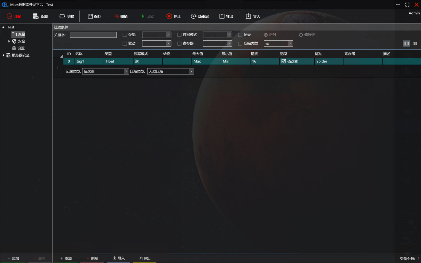
Task: Click the blue-underlined 导入 import at the bottom
Action: pos(118,258)
